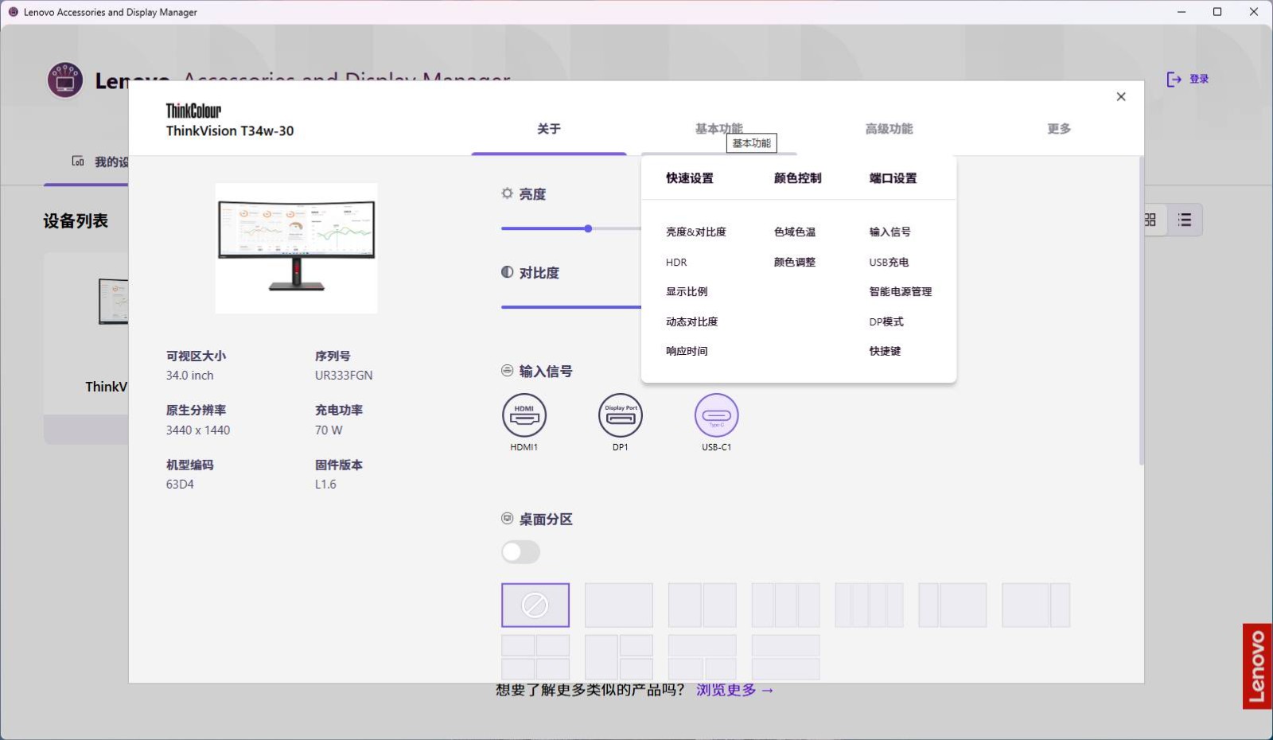Select 颜色调整 menu entry

tap(795, 263)
